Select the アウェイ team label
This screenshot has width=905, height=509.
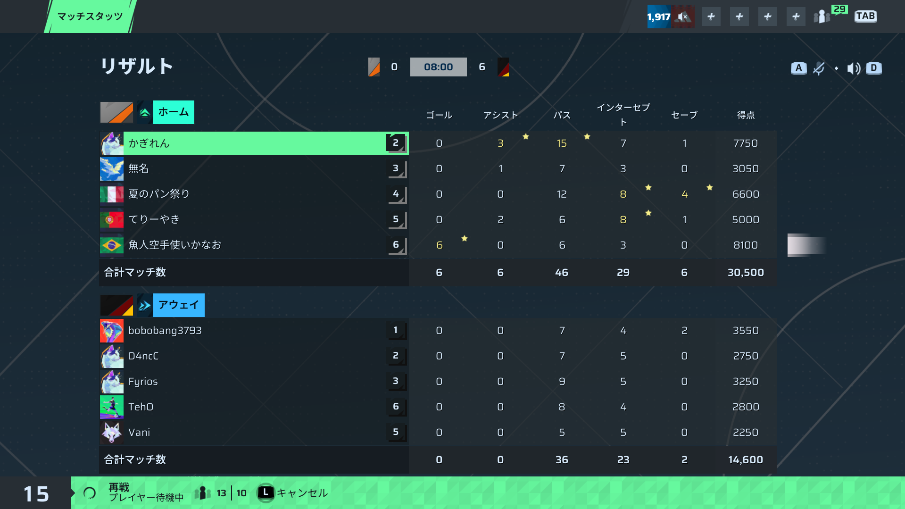tap(179, 305)
